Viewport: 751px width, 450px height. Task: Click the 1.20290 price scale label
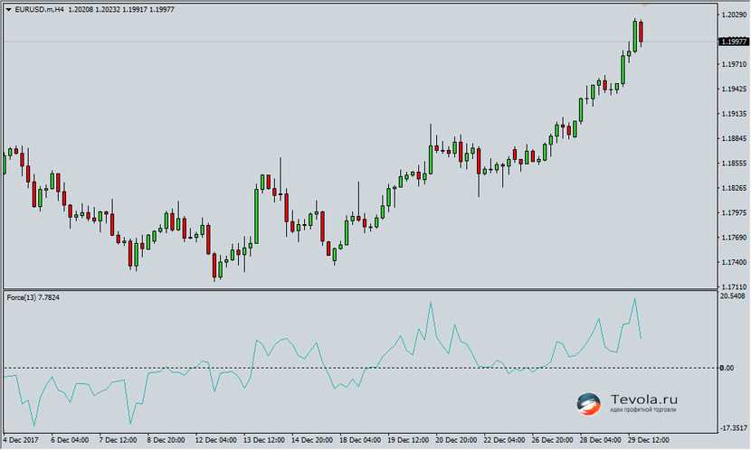coord(732,15)
